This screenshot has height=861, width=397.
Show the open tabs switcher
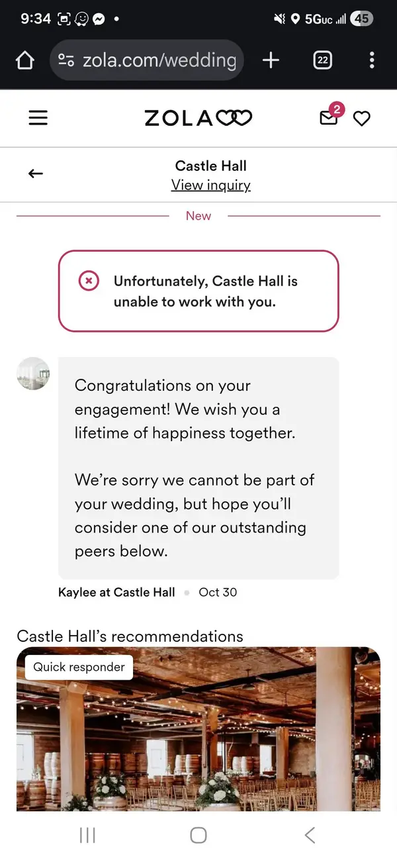322,61
